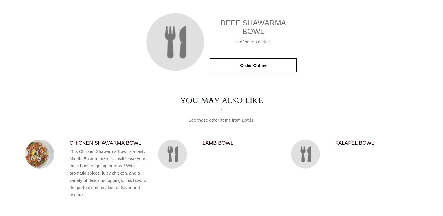Click the Order Online button
443x216 pixels.
[x=253, y=65]
